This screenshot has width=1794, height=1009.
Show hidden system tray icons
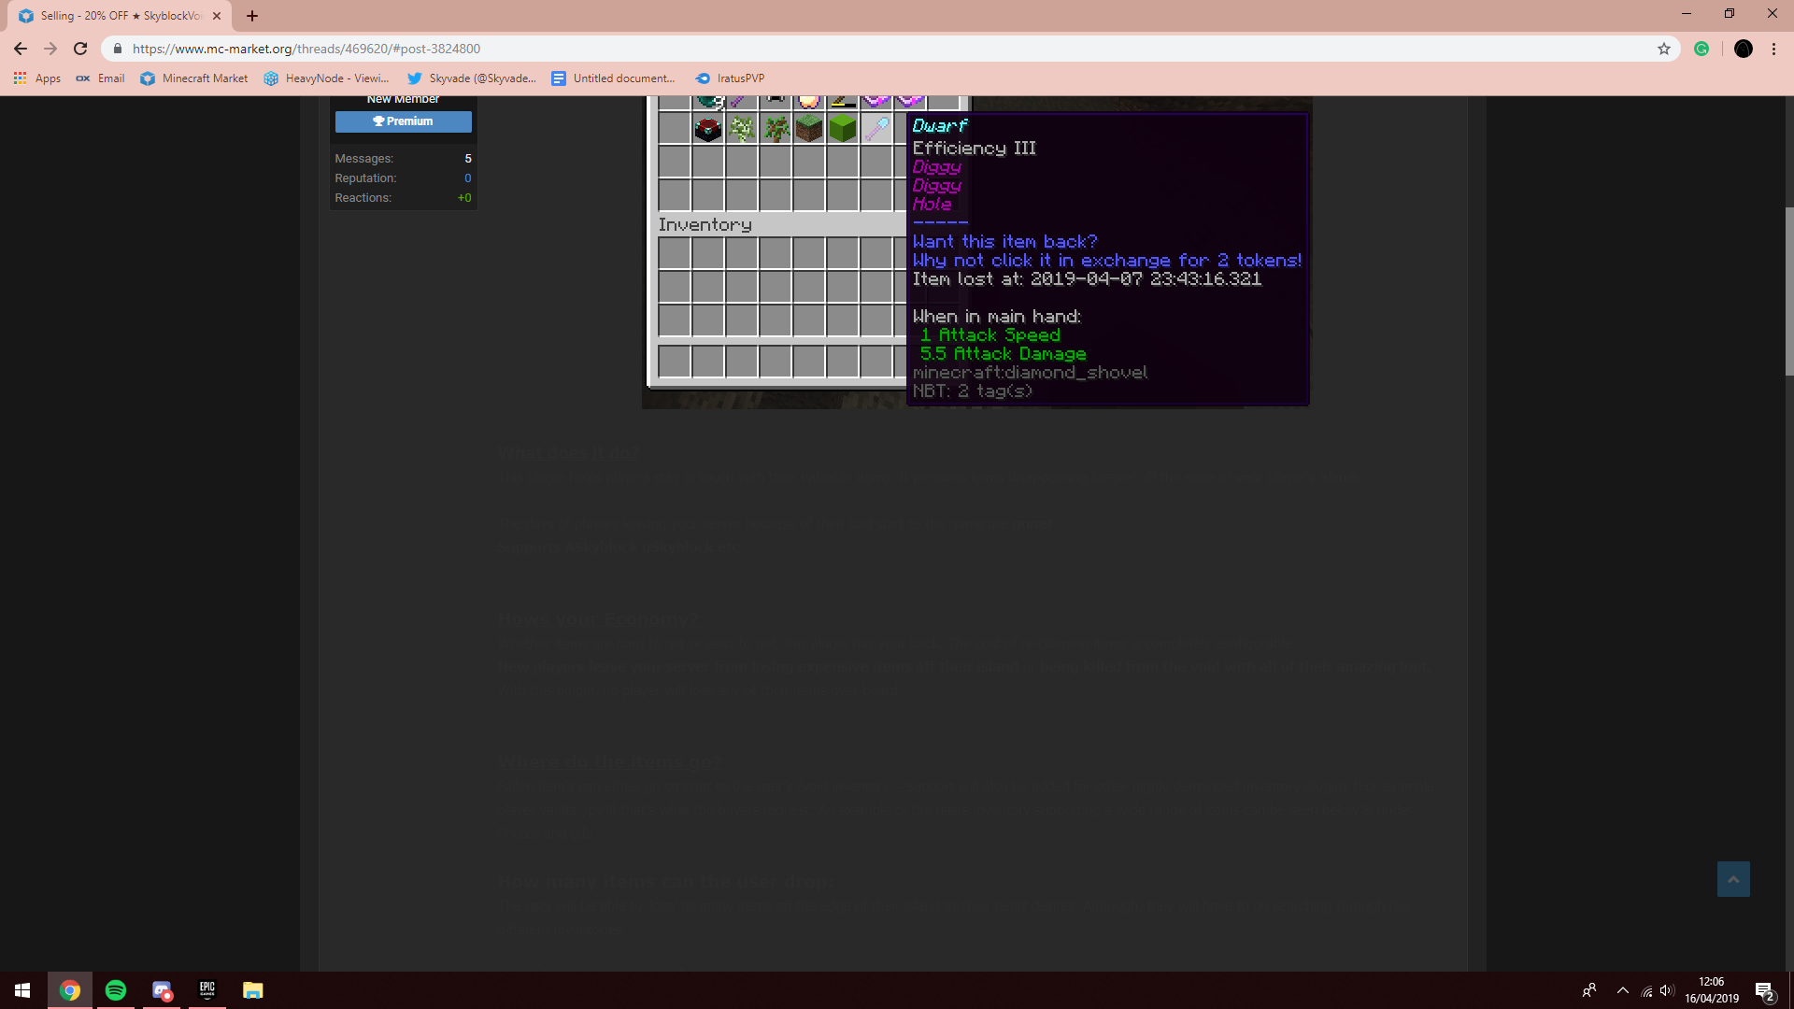(x=1623, y=990)
